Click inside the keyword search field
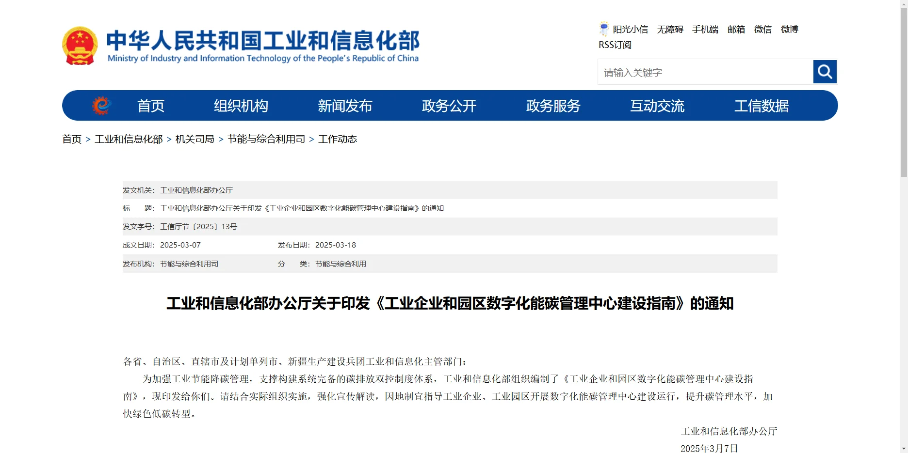Screen dimensions: 908x453 (x=689, y=72)
